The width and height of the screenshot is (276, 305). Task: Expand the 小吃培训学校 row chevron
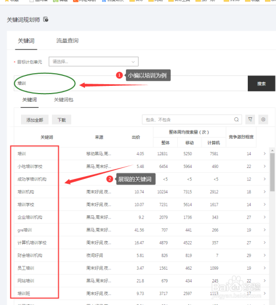[264, 166]
